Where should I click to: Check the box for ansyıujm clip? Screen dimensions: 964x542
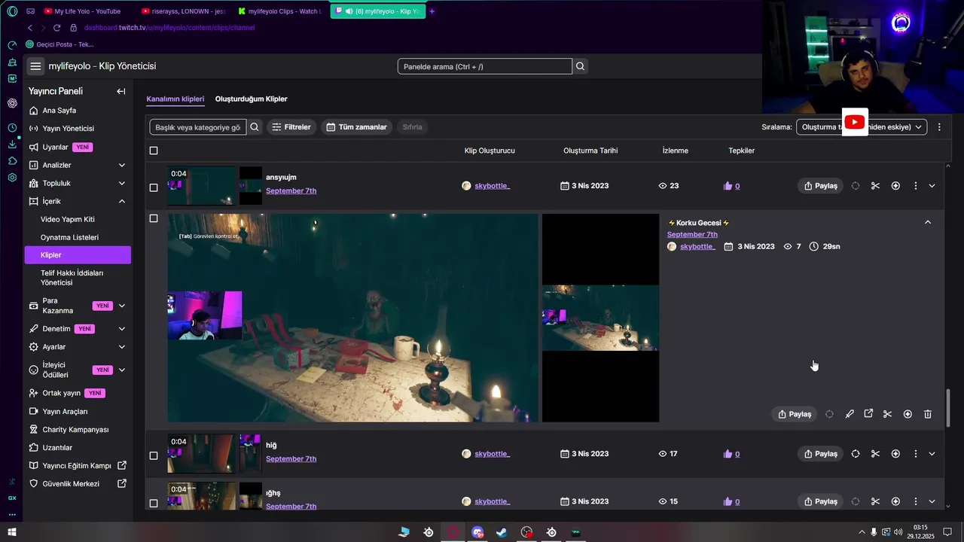pos(154,187)
